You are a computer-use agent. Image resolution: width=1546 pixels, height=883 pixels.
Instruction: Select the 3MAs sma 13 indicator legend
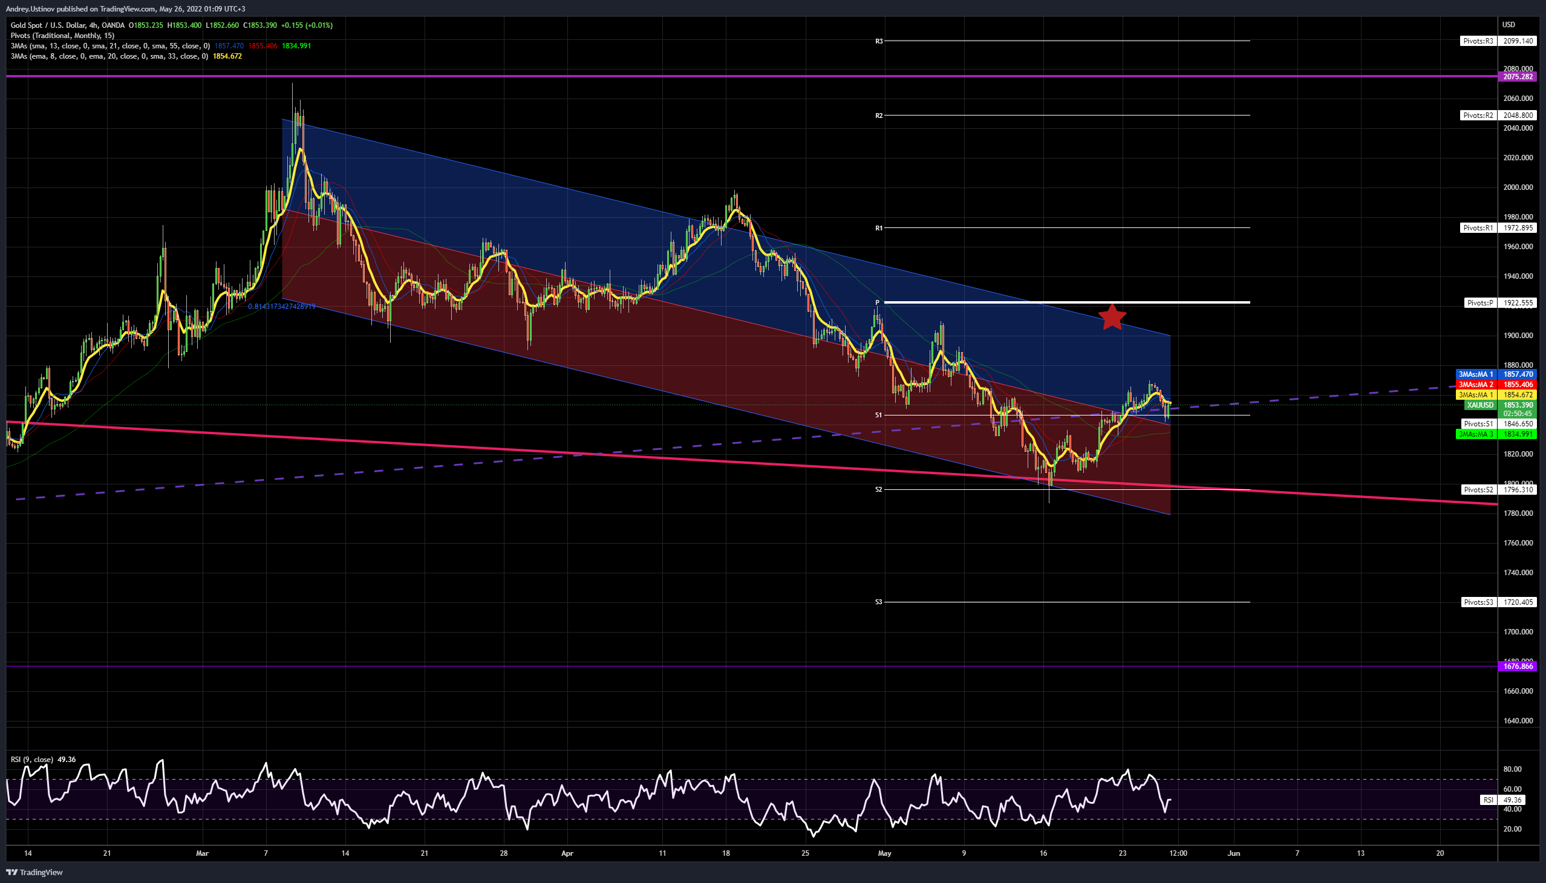(x=110, y=45)
